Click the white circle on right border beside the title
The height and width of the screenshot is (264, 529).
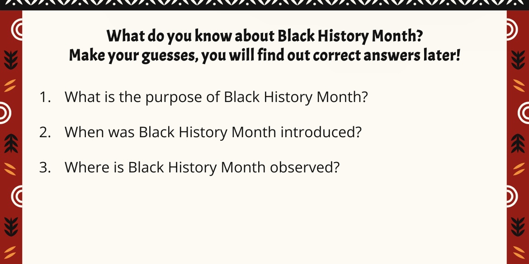coord(512,30)
